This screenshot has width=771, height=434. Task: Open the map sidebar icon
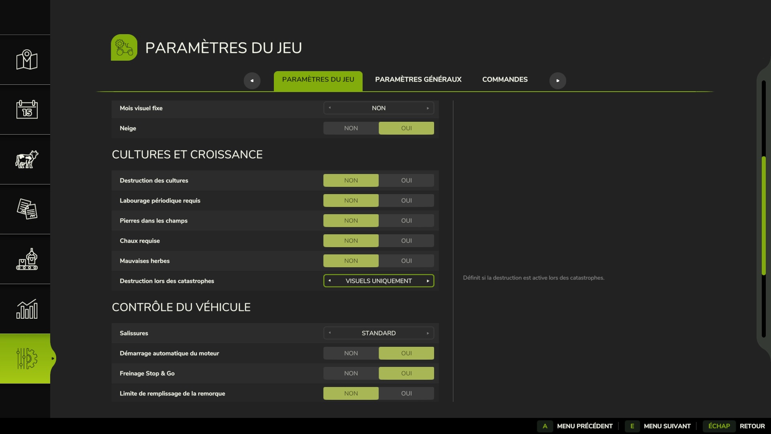pos(27,60)
